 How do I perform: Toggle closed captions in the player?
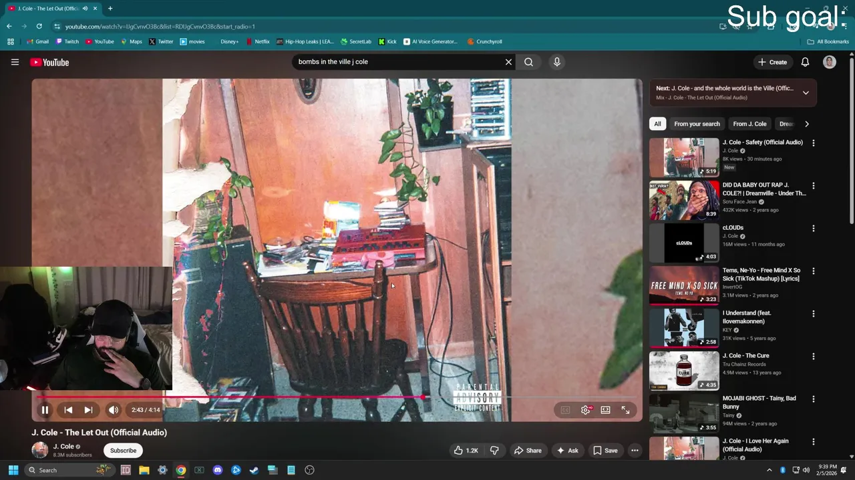[x=565, y=410]
